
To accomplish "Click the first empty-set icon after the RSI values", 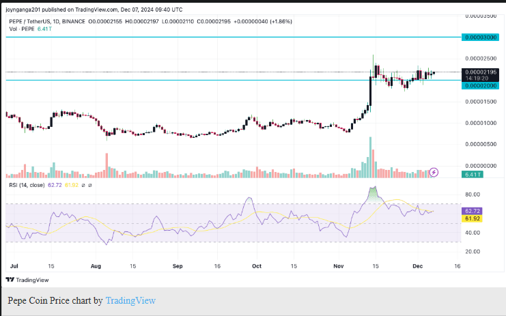I will (x=83, y=186).
